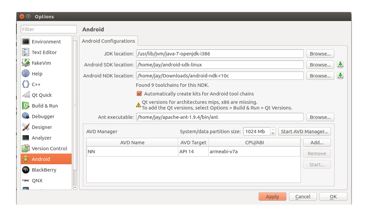Browse for the Ant executable
The image size is (368, 217).
320,117
